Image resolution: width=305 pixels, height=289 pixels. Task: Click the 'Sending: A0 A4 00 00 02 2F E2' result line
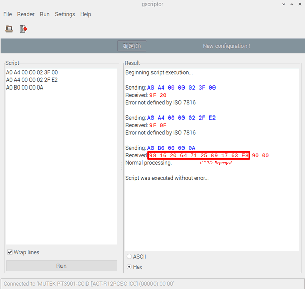click(170, 118)
